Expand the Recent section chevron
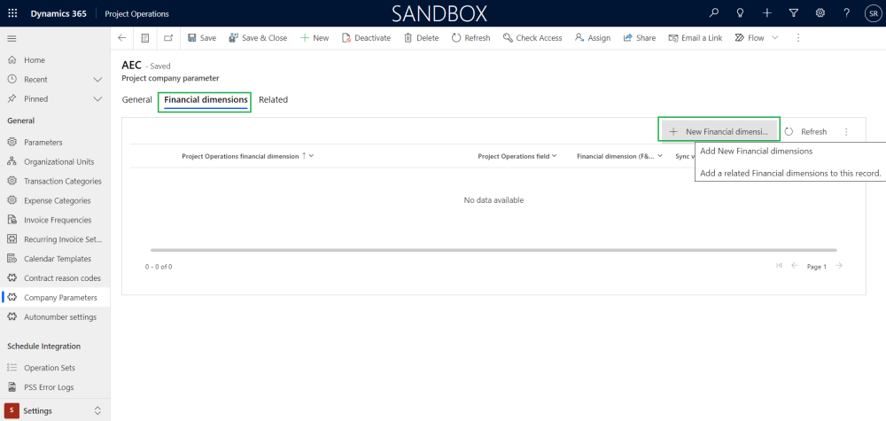The width and height of the screenshot is (886, 421). point(97,80)
